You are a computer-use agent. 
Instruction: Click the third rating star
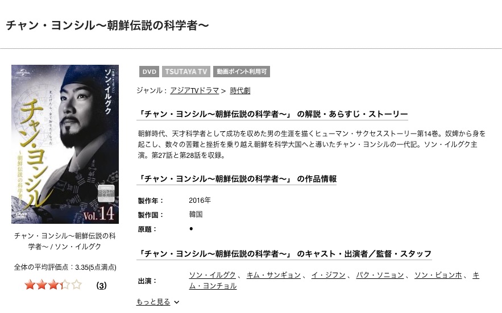coord(53,285)
